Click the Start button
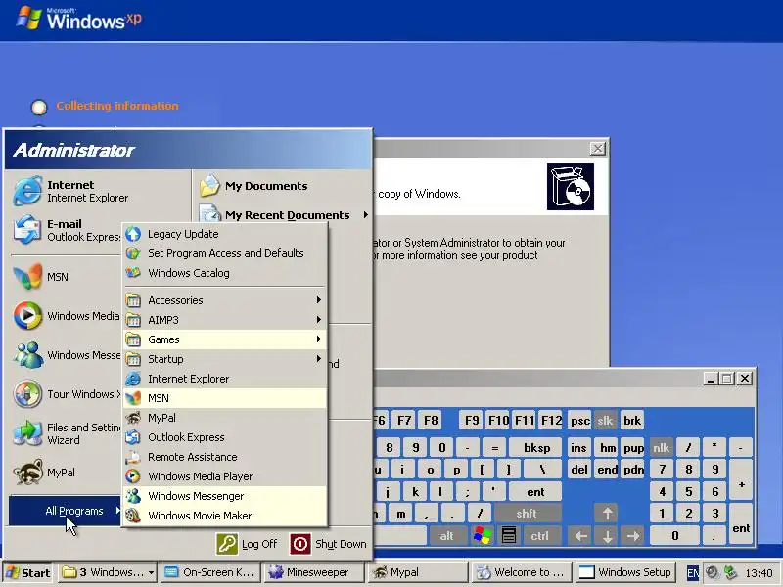This screenshot has width=783, height=587. point(28,572)
